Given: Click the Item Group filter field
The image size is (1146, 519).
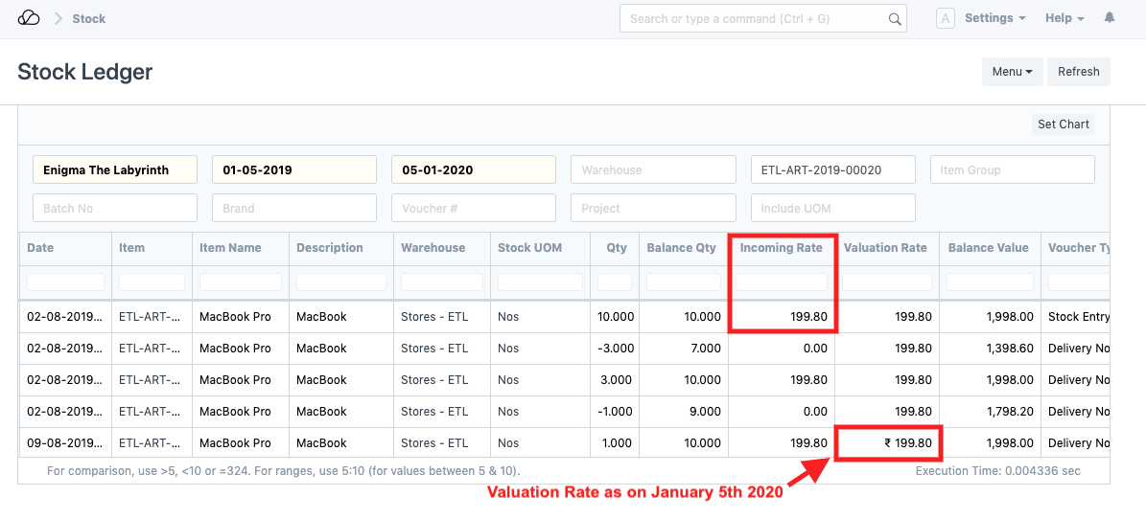Looking at the screenshot, I should pyautogui.click(x=1012, y=169).
